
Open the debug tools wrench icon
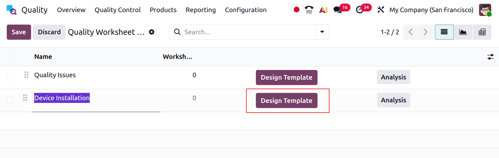(x=381, y=10)
